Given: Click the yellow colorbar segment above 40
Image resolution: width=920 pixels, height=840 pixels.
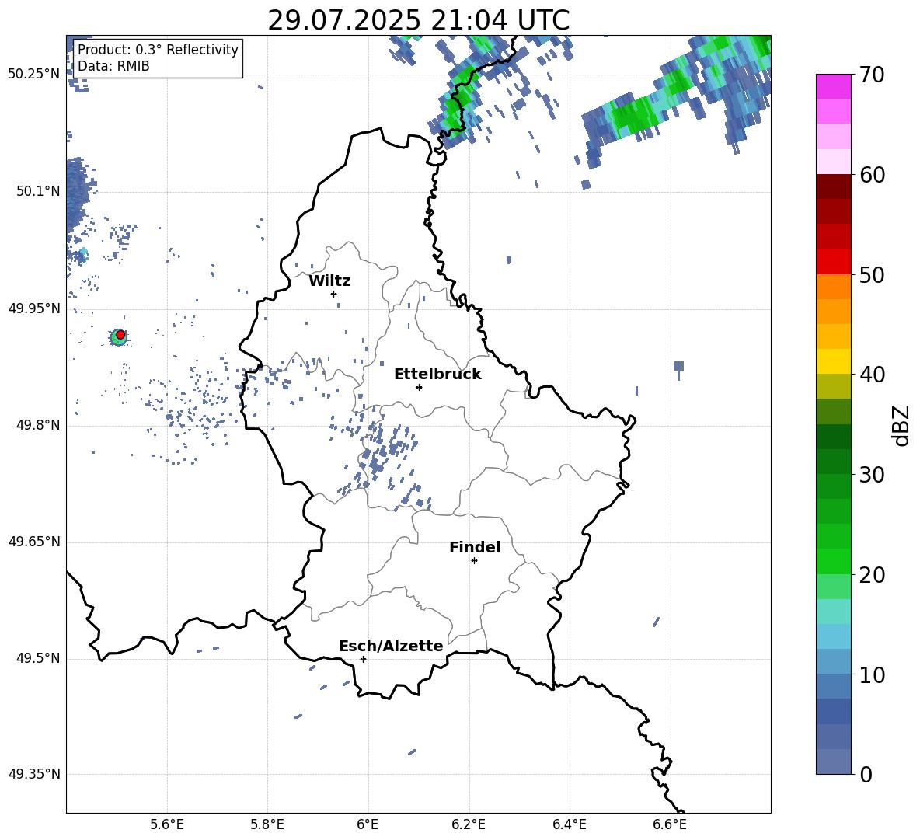Looking at the screenshot, I should (x=833, y=361).
